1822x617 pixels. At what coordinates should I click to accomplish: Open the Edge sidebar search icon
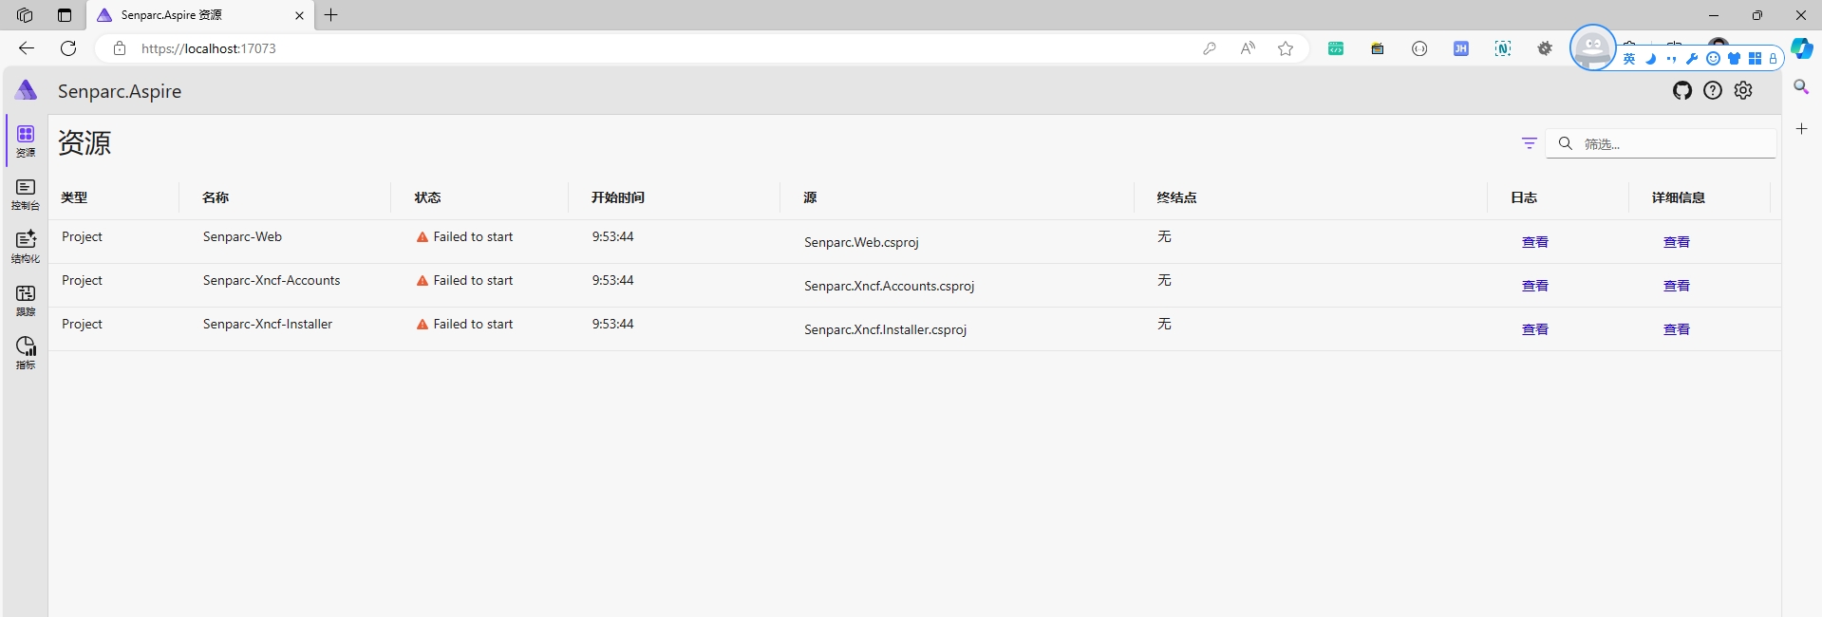[x=1801, y=87]
